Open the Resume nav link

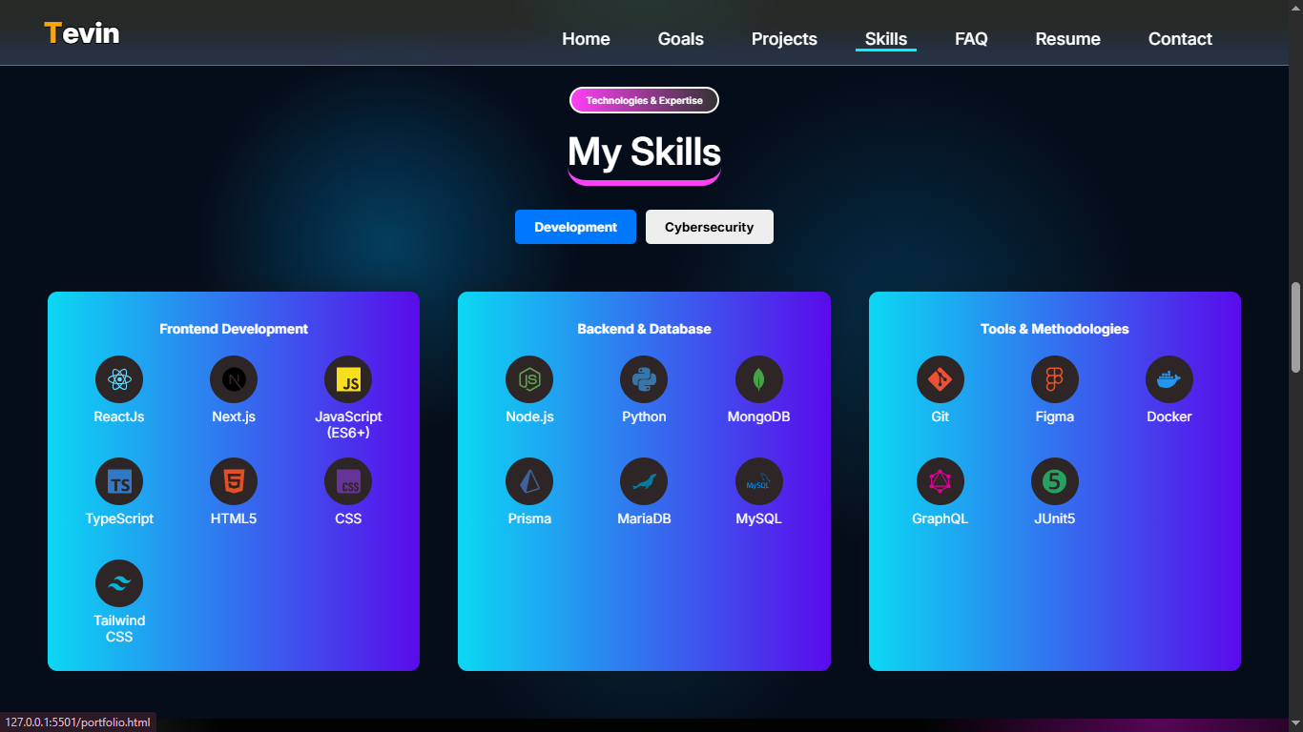(x=1068, y=39)
